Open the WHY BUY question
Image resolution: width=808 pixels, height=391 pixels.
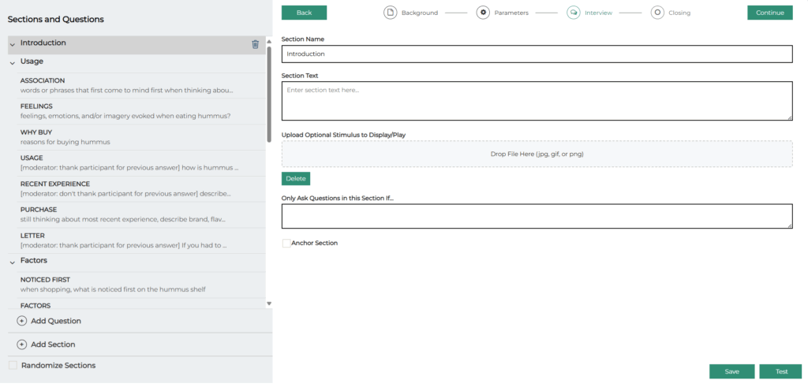pyautogui.click(x=142, y=137)
